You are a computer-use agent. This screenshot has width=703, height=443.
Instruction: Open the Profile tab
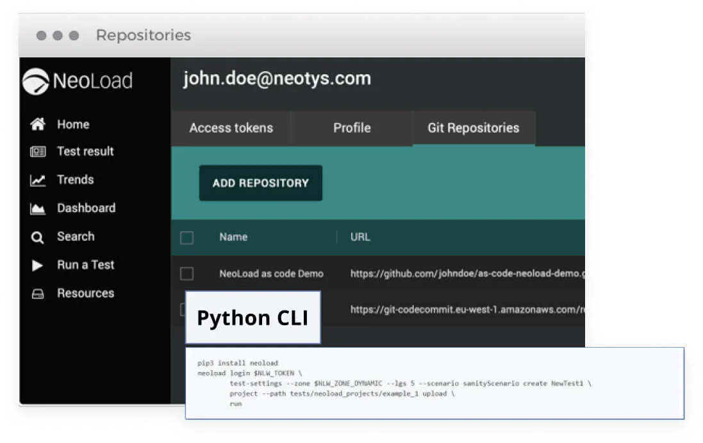pyautogui.click(x=352, y=128)
